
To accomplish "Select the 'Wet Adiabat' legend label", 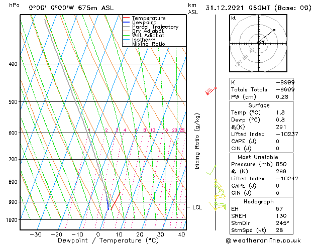I will [x=148, y=35].
